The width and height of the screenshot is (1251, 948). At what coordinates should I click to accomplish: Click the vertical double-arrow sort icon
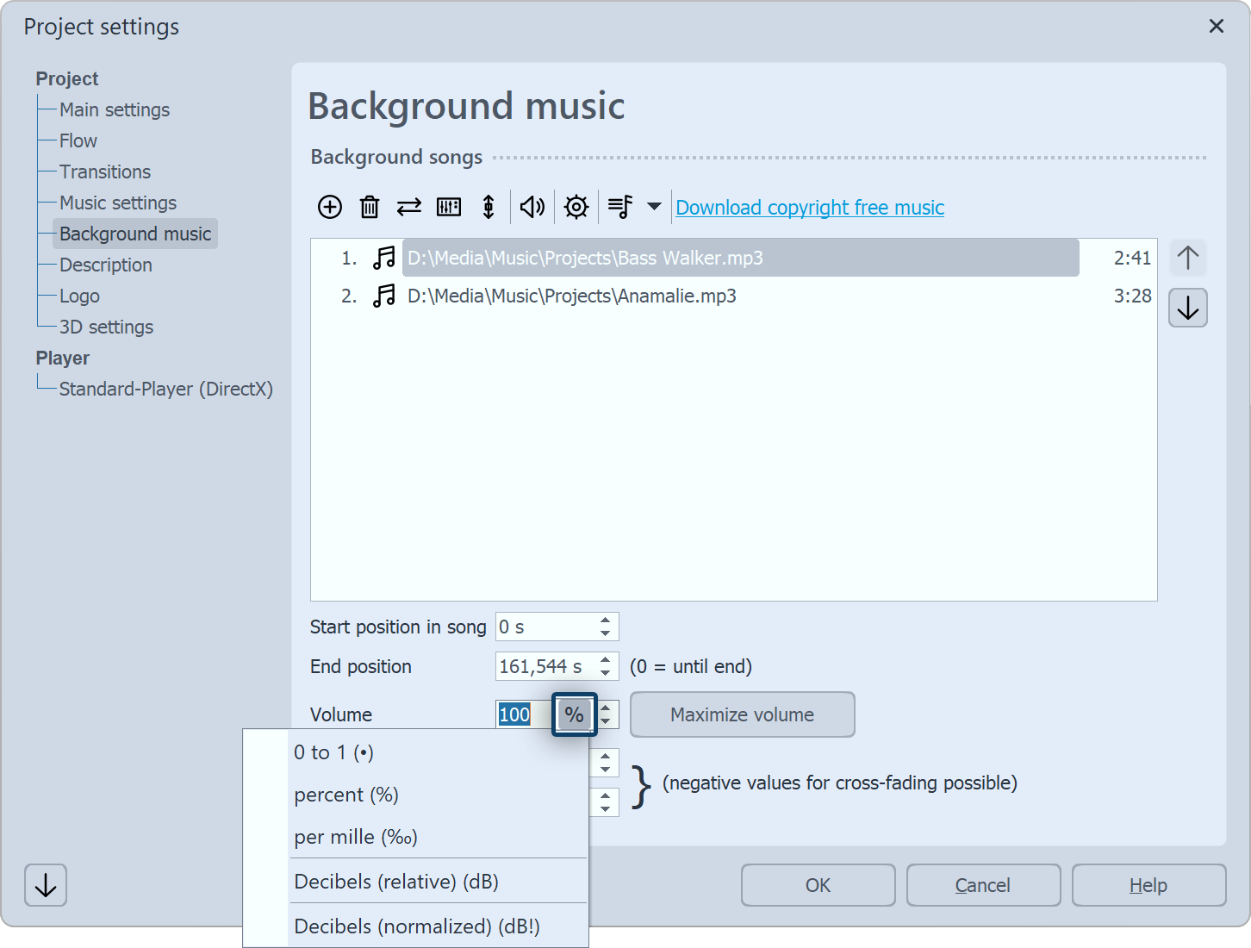489,207
